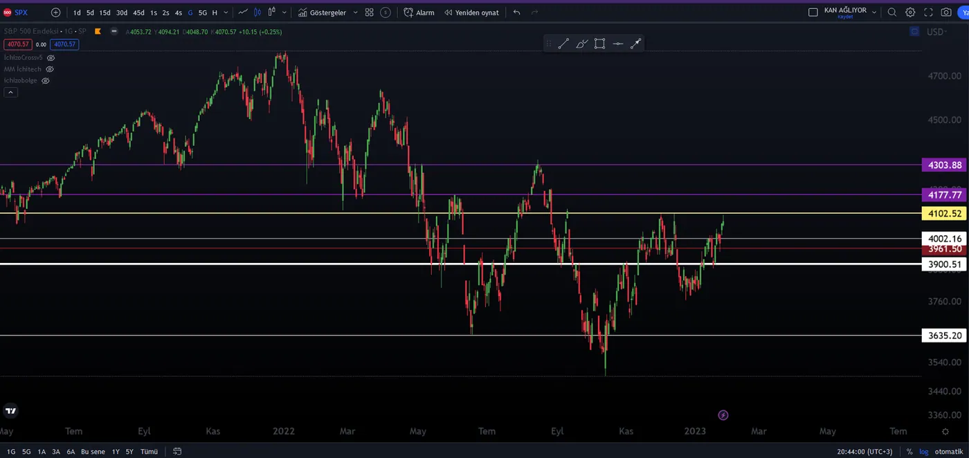Click the blue 4070.57 buy price box
This screenshot has width=969, height=458.
point(65,44)
